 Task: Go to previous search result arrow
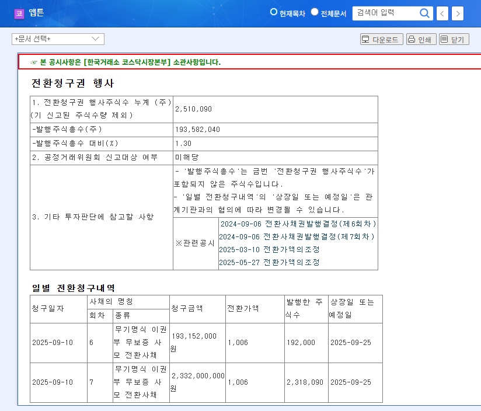[x=442, y=13]
